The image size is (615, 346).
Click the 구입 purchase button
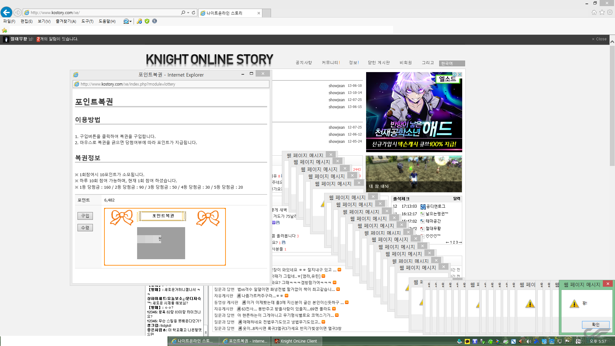click(85, 216)
